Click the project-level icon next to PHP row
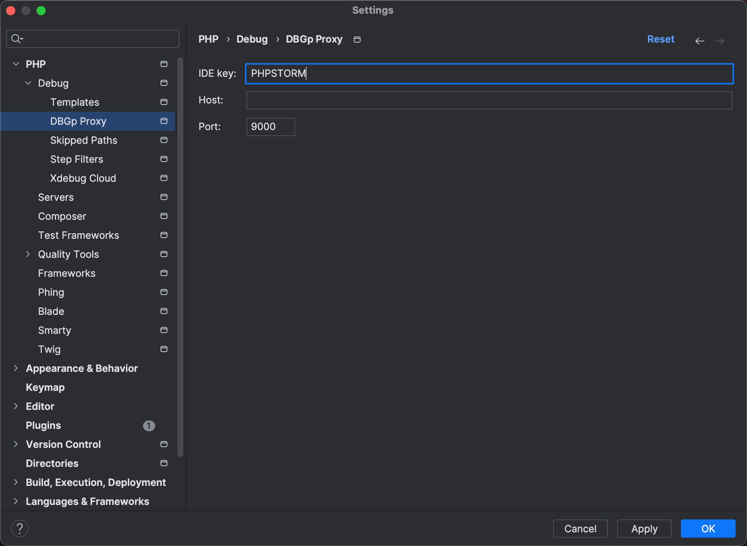747x546 pixels. pos(164,64)
